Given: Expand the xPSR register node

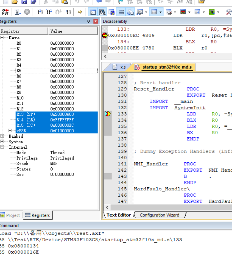Looking at the screenshot, I should pyautogui.click(x=10, y=130).
